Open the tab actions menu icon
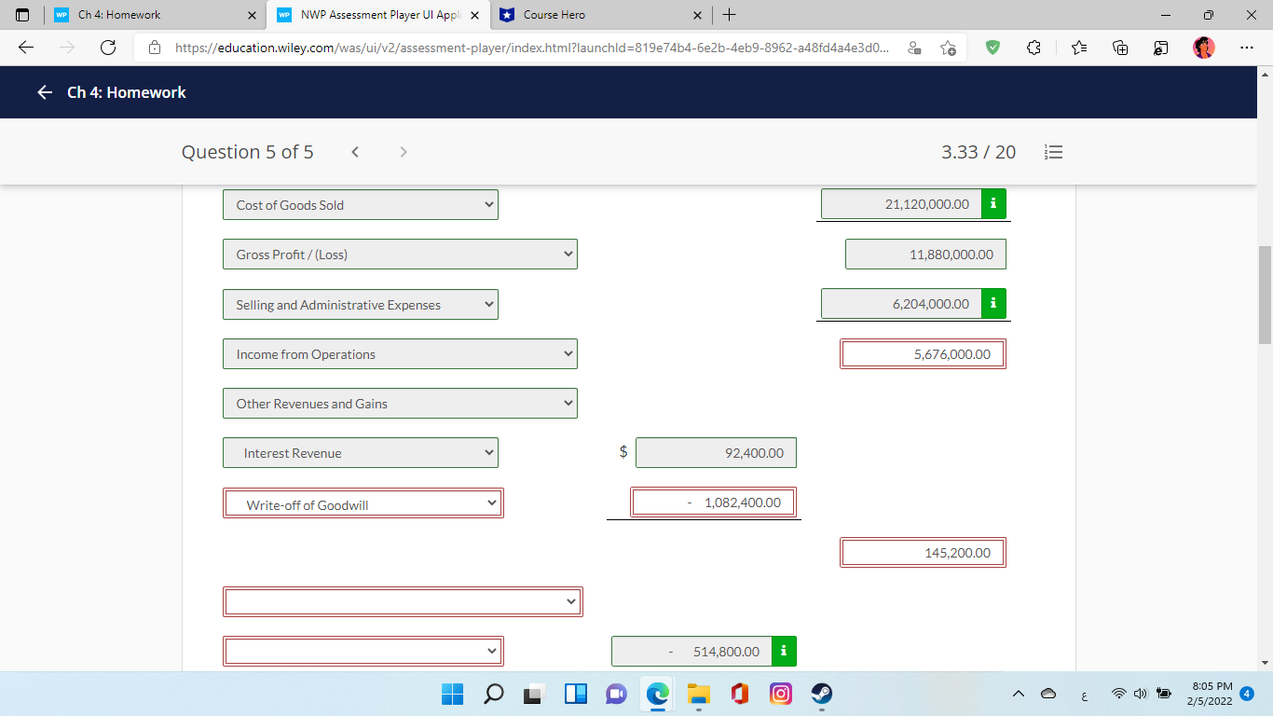Screen dimensions: 1273x716 click(x=22, y=15)
